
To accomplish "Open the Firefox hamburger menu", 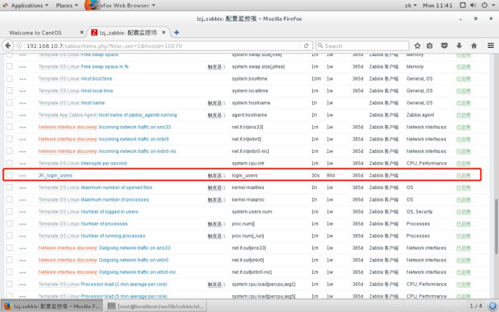I will tap(491, 46).
